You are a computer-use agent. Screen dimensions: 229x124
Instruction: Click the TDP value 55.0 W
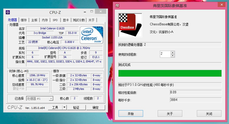[72, 33]
